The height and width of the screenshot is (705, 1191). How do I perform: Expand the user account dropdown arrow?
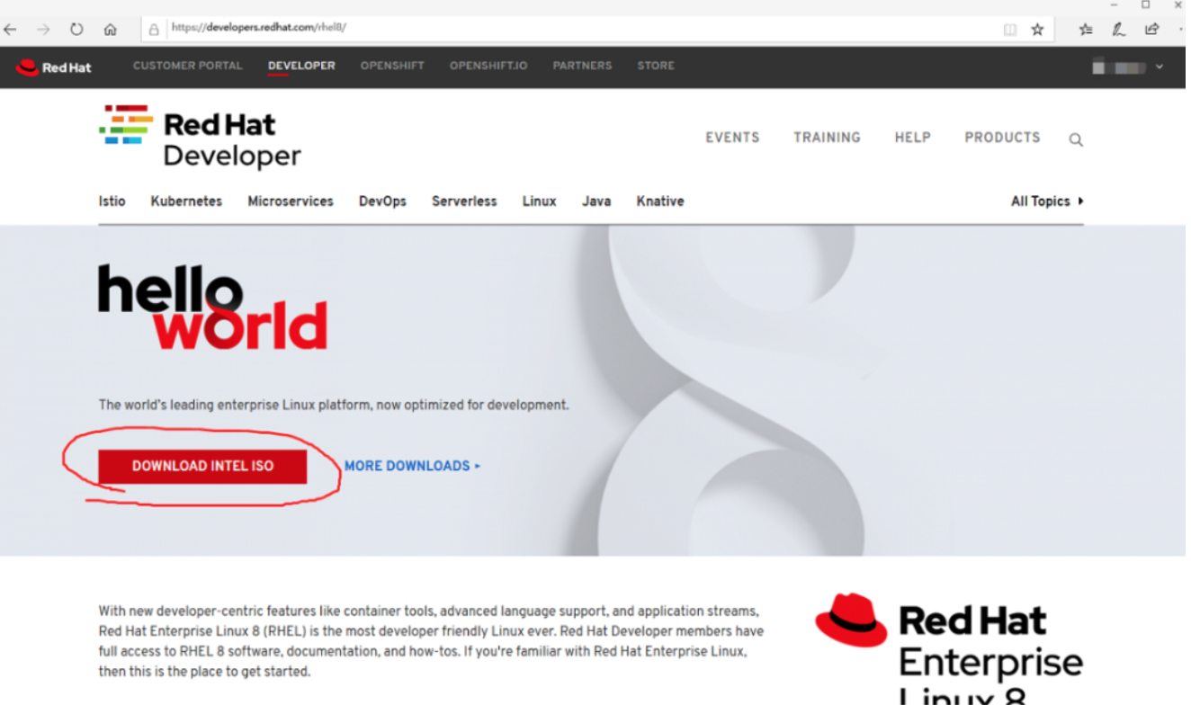[x=1159, y=67]
